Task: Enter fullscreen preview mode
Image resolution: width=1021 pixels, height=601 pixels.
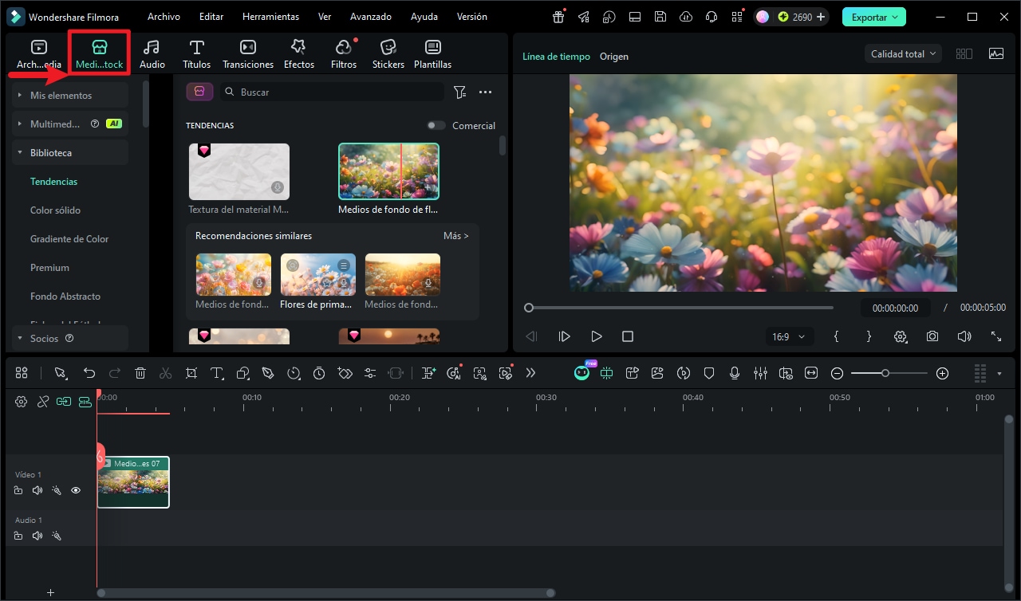Action: coord(996,337)
